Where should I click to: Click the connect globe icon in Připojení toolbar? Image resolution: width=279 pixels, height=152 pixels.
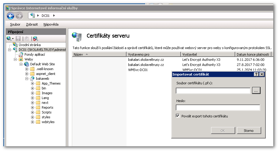pyautogui.click(x=9, y=39)
